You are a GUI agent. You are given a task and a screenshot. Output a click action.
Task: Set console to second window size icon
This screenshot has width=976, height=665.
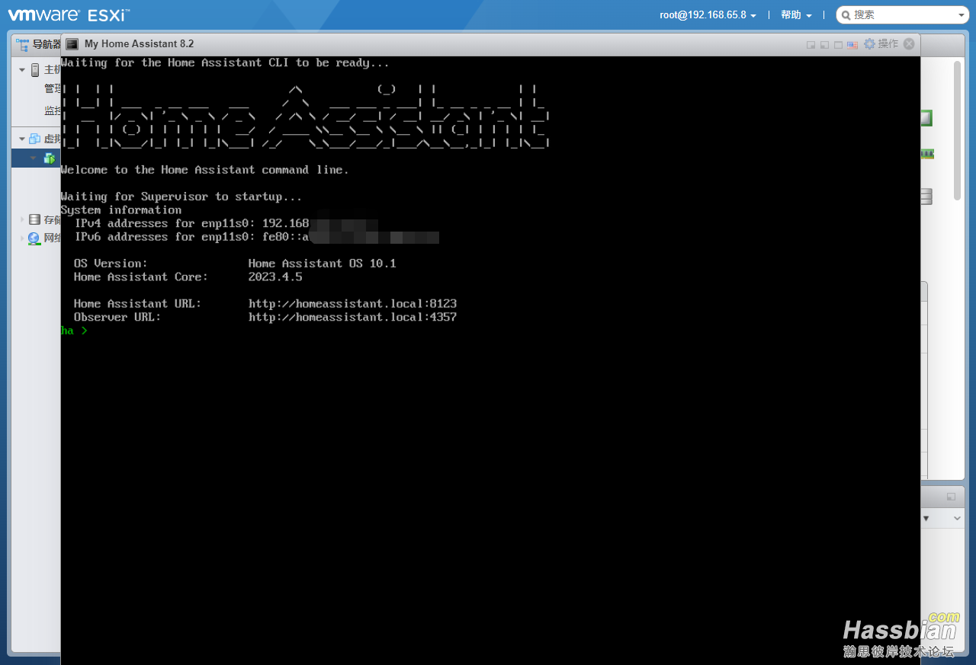[x=825, y=45]
